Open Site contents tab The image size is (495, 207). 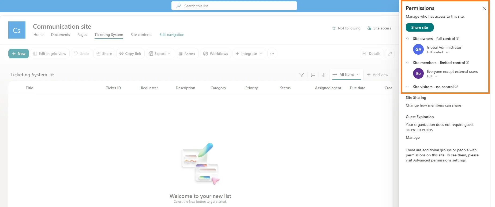tap(141, 35)
